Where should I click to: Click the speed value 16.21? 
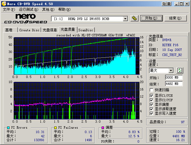coord(180,140)
